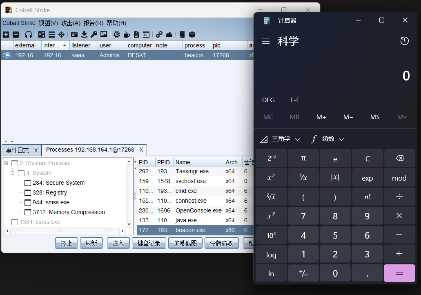
Task: Click the cloud manage sites icon
Action: [x=169, y=34]
